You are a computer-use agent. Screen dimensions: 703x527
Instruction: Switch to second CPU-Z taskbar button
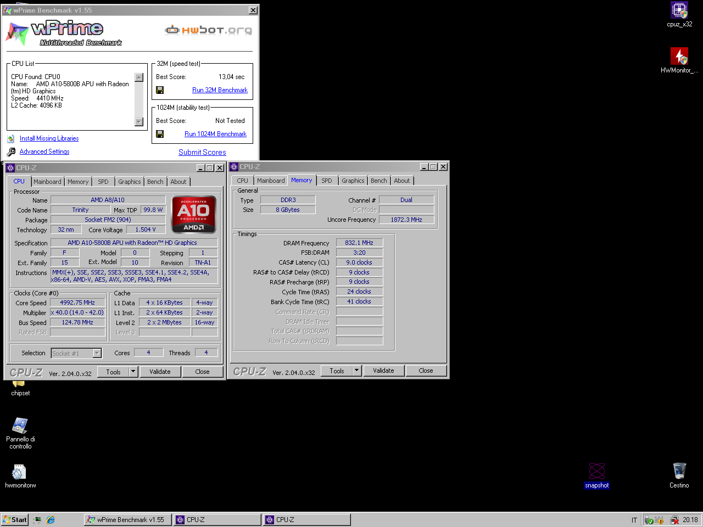(307, 519)
